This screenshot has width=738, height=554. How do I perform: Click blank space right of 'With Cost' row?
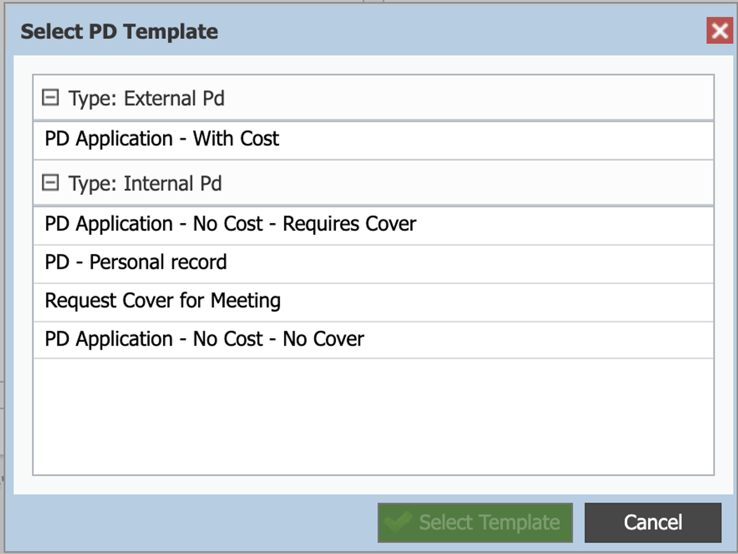click(x=492, y=140)
